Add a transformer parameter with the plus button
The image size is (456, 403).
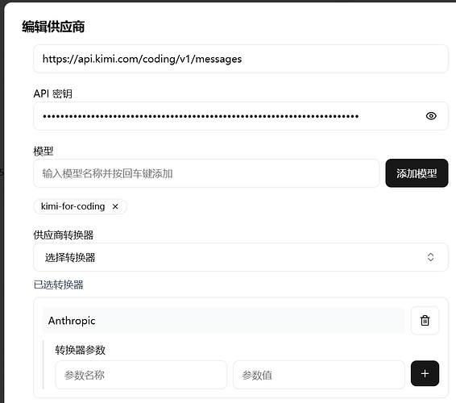coord(425,373)
